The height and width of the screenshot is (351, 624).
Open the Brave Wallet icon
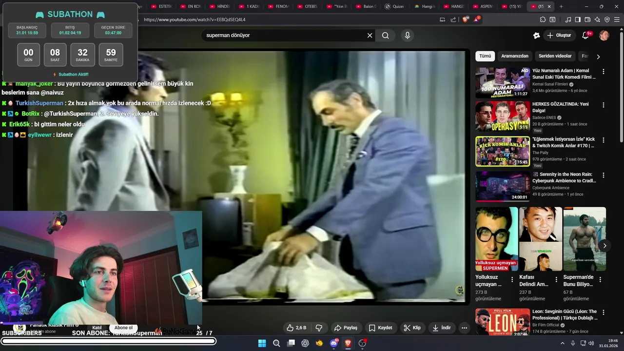pyautogui.click(x=587, y=19)
